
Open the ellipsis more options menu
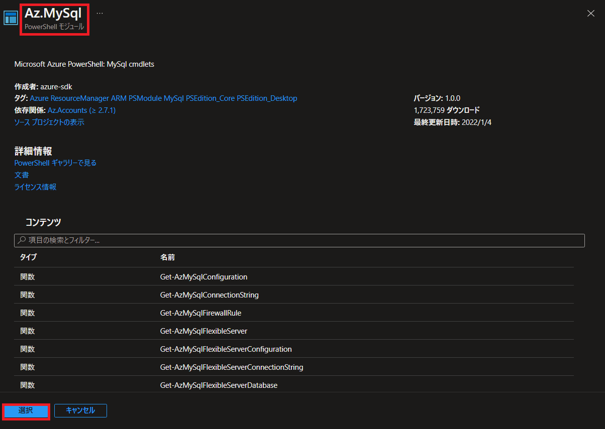[x=99, y=13]
